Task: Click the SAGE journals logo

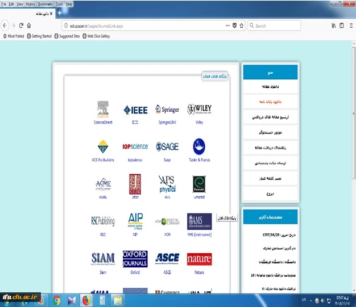Action: [x=167, y=146]
